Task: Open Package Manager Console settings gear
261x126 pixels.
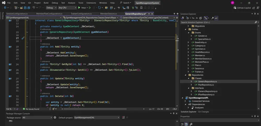Action: click(x=55, y=117)
